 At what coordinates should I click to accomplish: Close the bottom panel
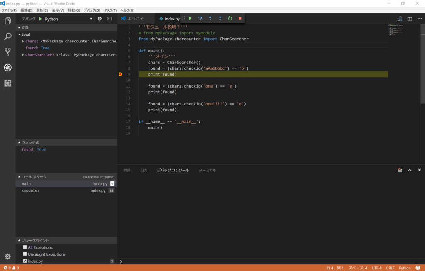(419, 170)
